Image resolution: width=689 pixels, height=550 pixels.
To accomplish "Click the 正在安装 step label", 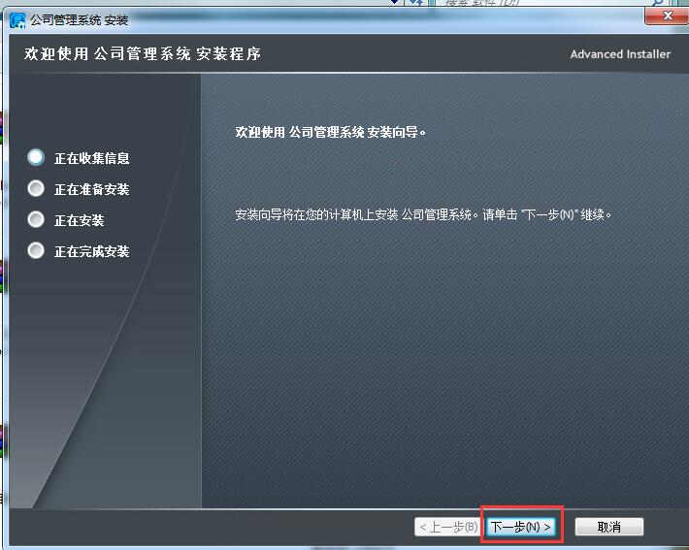I will 79,220.
